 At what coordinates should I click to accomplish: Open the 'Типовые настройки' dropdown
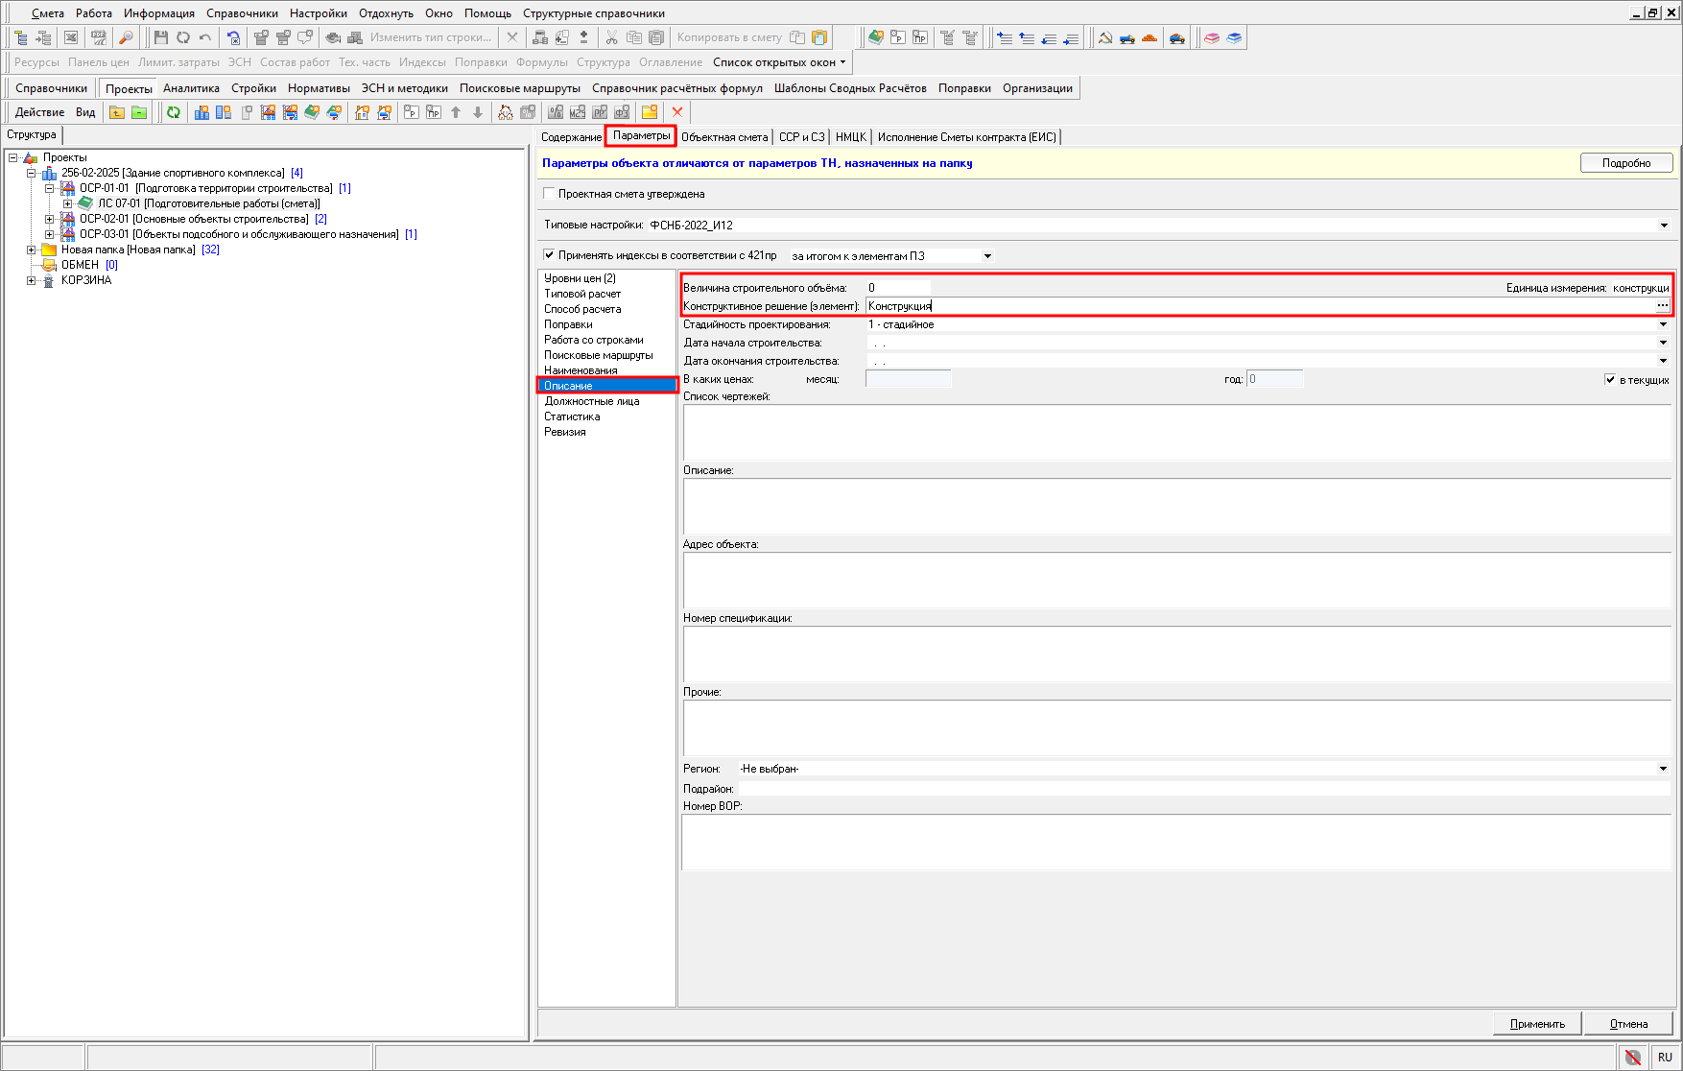click(1664, 226)
